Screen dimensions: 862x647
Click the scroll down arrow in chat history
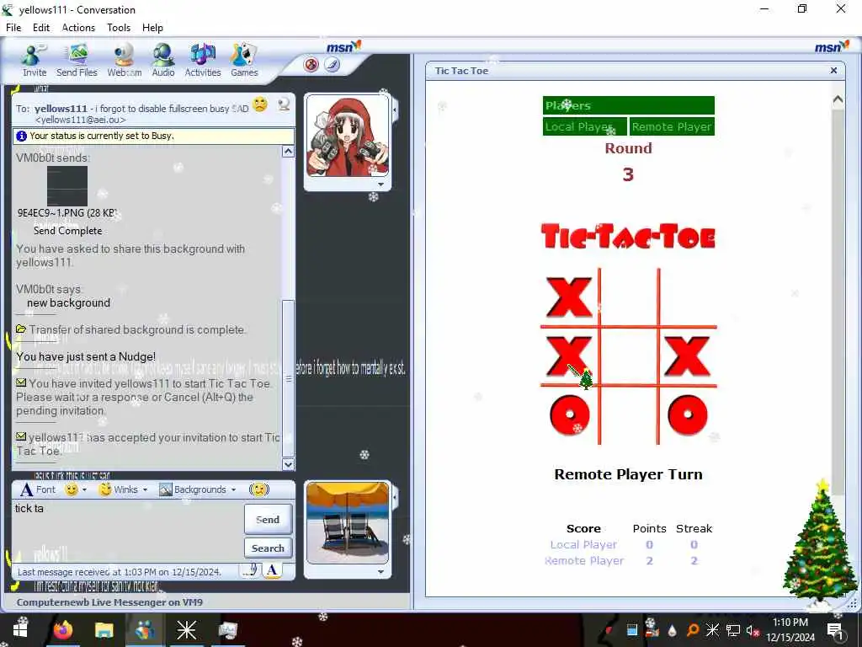288,464
